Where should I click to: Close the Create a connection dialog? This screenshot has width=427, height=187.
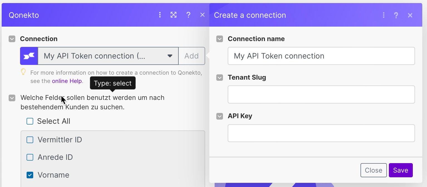[x=410, y=15]
